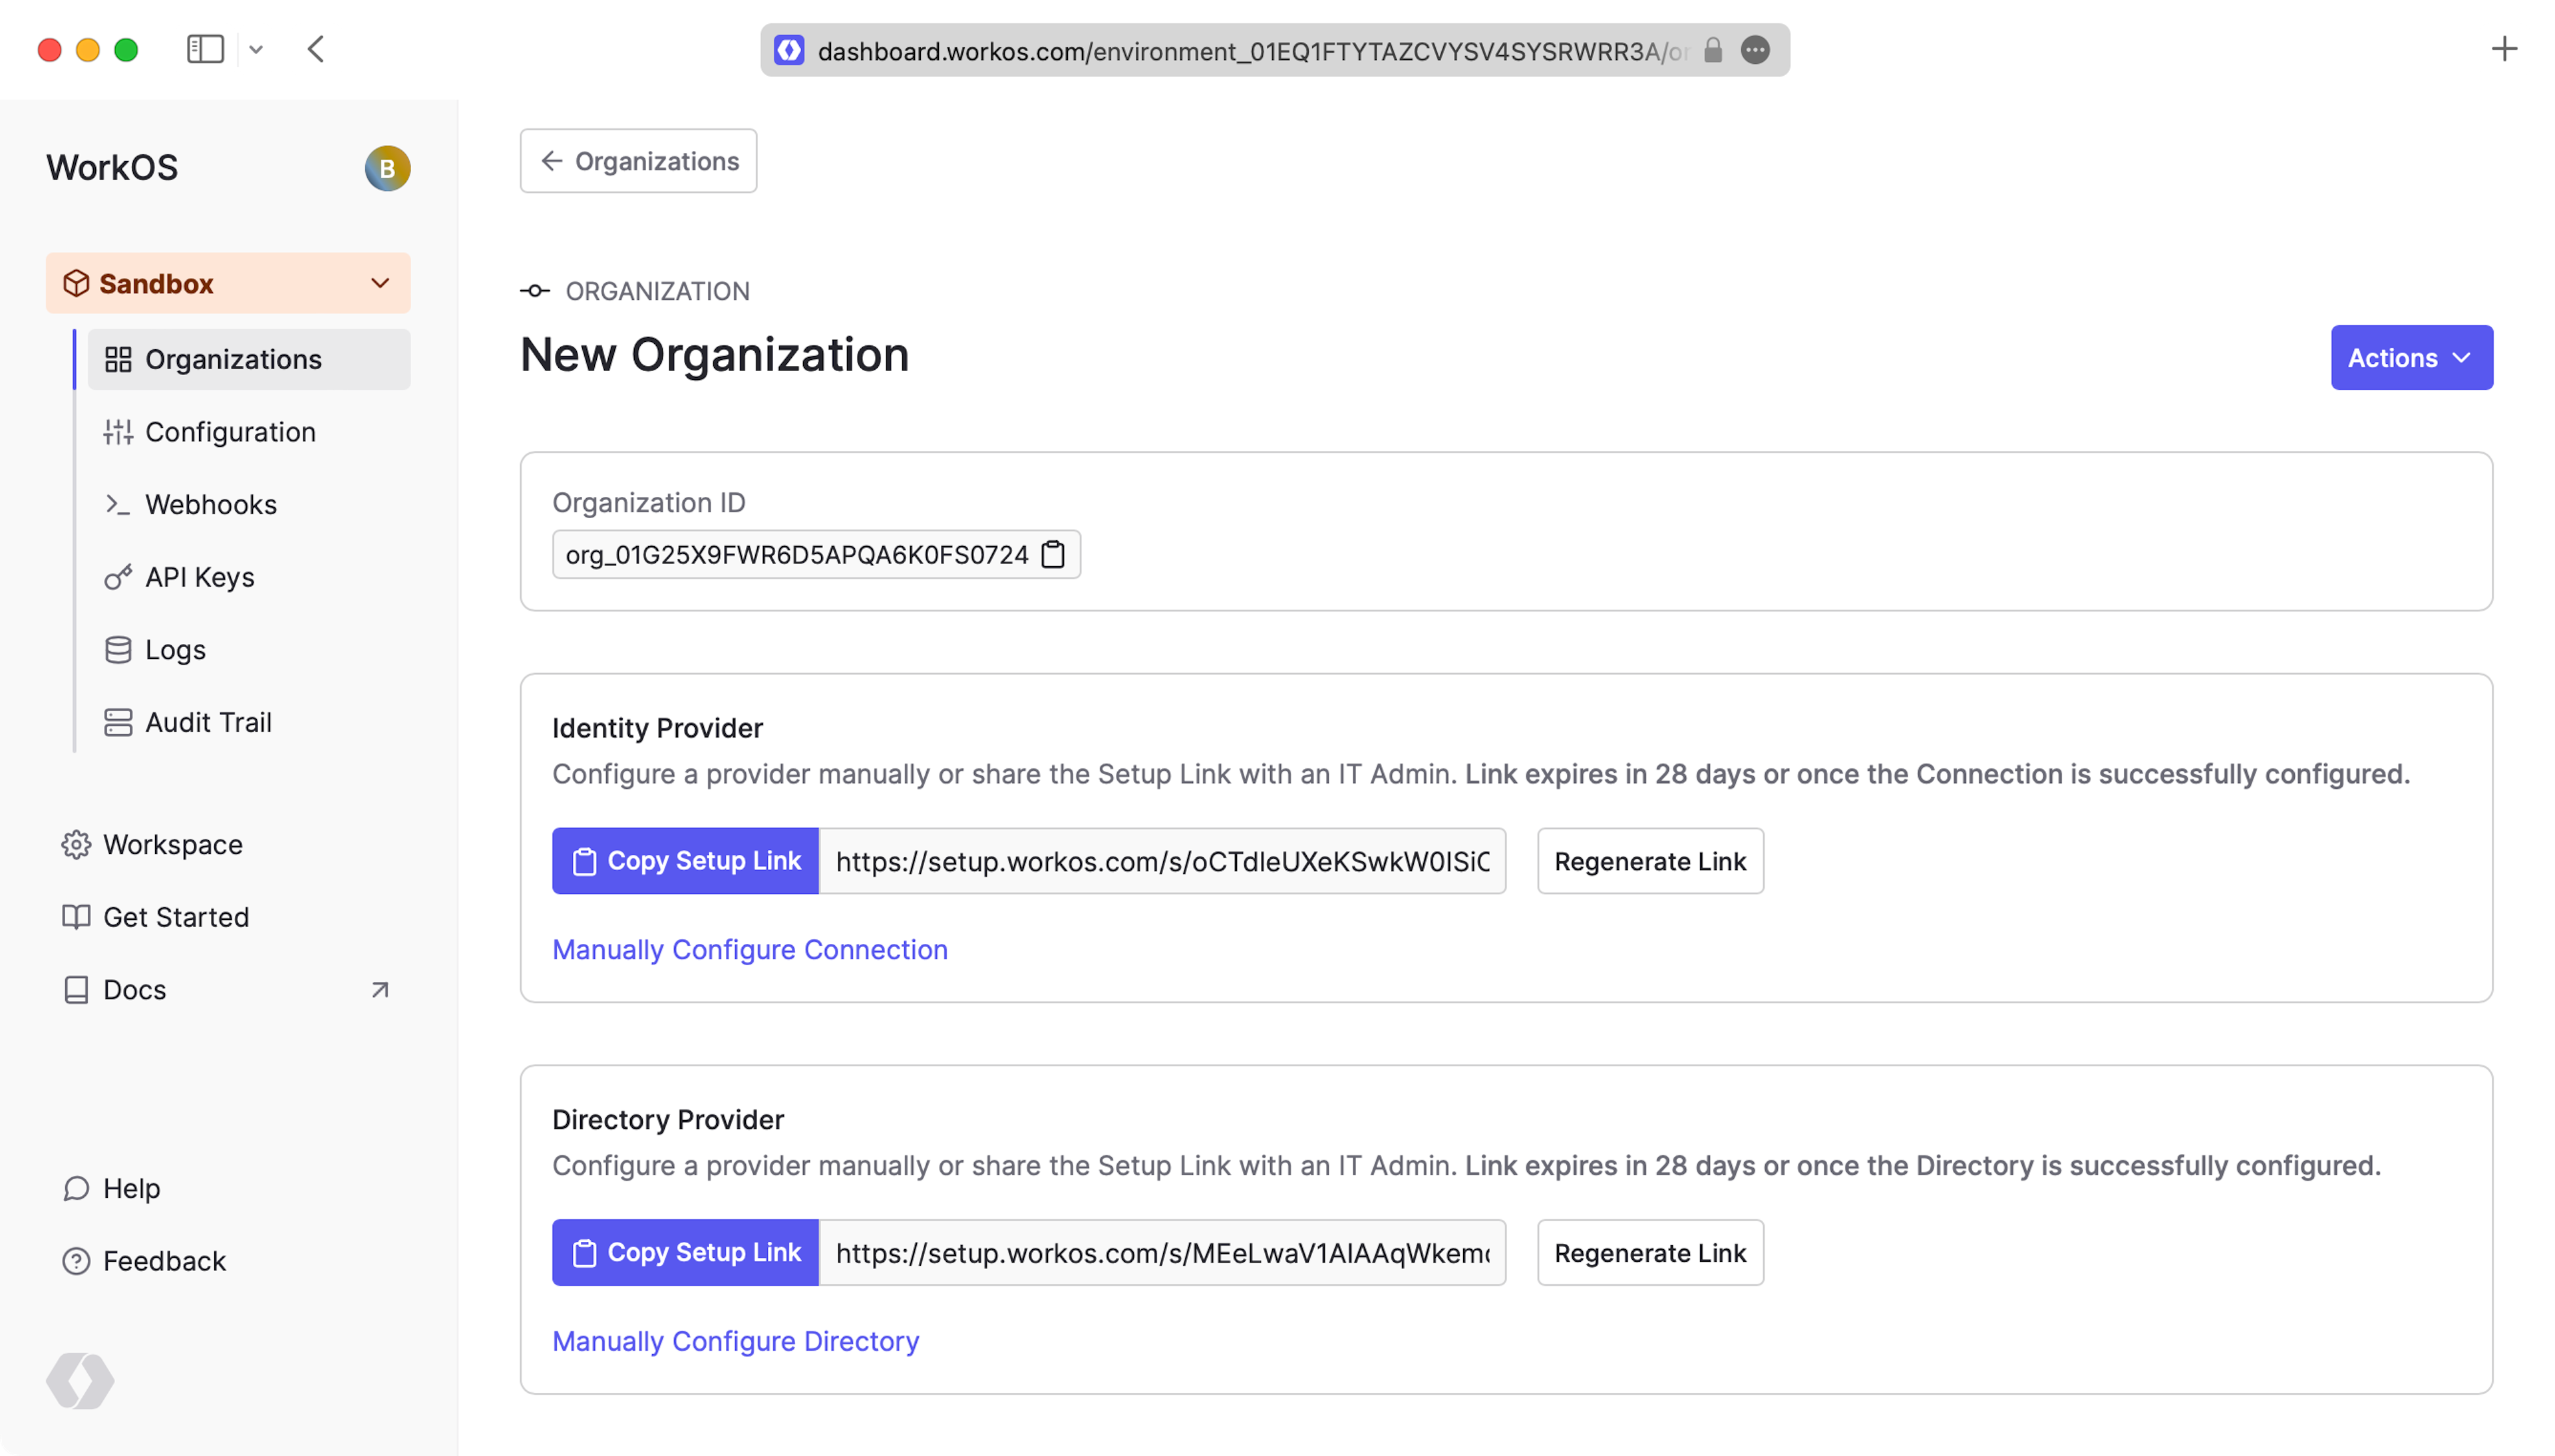The height and width of the screenshot is (1456, 2555).
Task: Copy the Organization ID clipboard icon
Action: (1053, 555)
